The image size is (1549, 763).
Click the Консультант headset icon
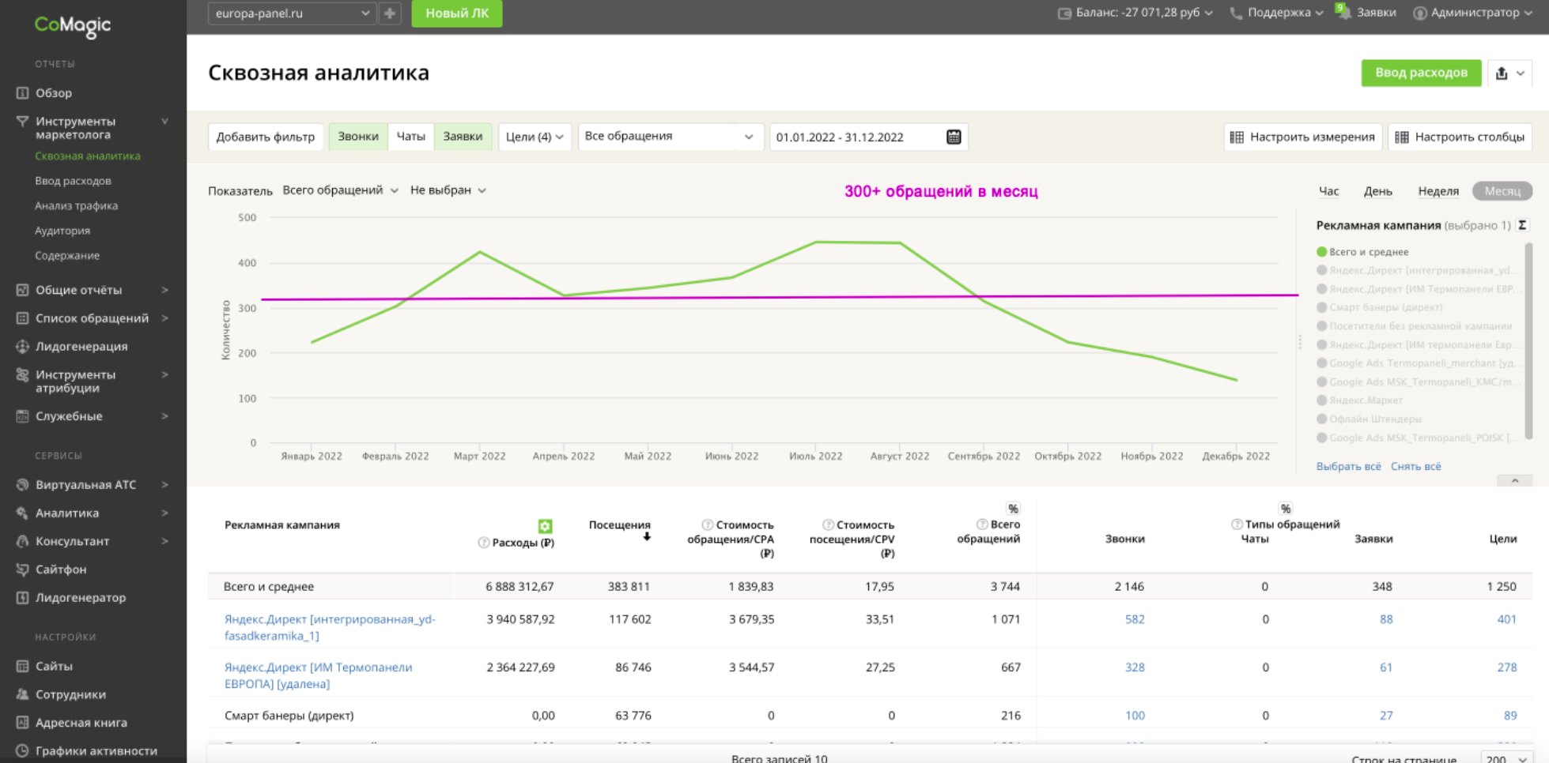pyautogui.click(x=22, y=542)
